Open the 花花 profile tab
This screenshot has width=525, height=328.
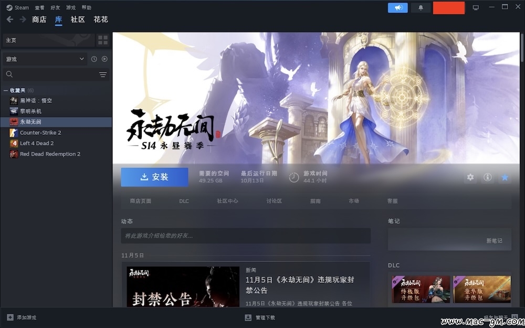101,19
